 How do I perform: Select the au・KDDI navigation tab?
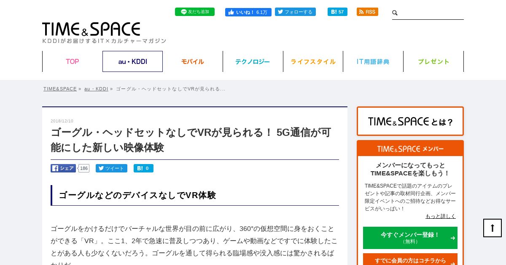click(132, 61)
